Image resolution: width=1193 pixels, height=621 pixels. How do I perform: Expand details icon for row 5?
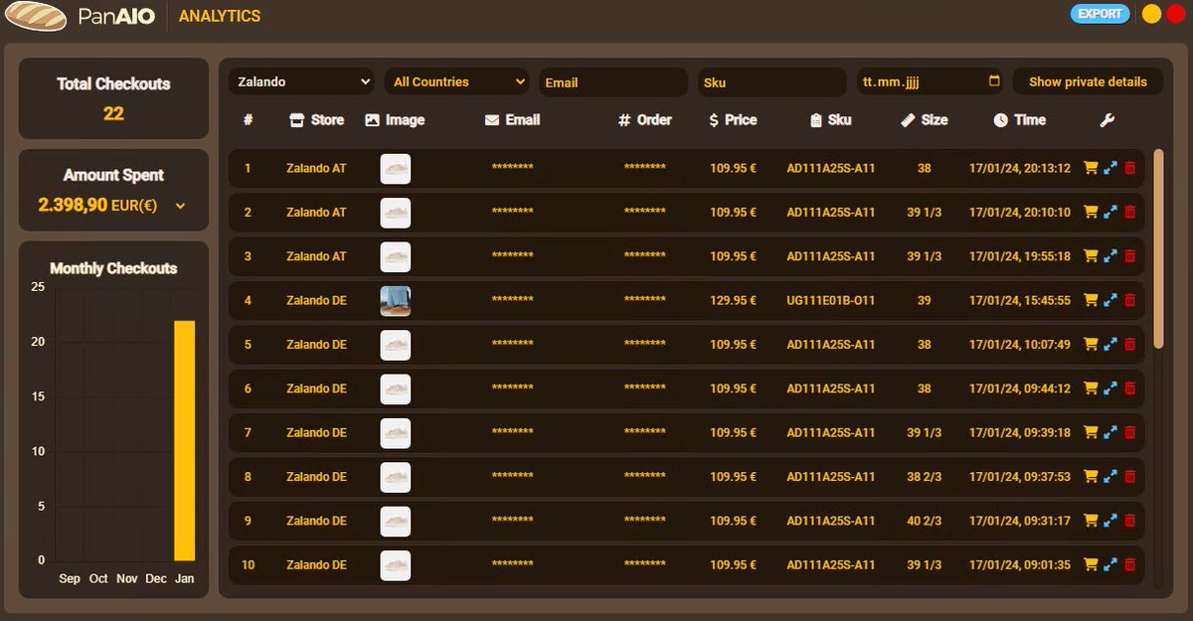click(1110, 345)
